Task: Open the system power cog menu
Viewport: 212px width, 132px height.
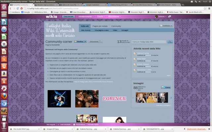Action: point(210,1)
